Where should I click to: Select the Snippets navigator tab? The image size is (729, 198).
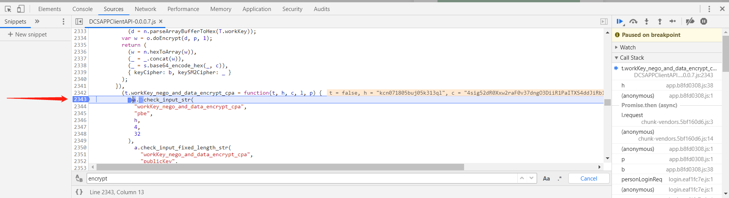(x=16, y=22)
